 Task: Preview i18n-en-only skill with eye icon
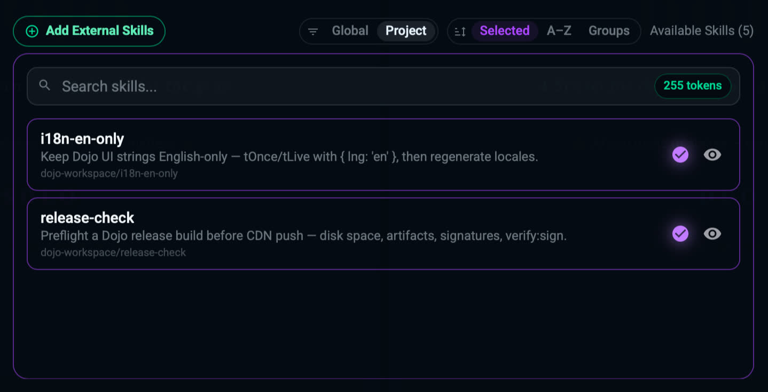click(x=712, y=155)
